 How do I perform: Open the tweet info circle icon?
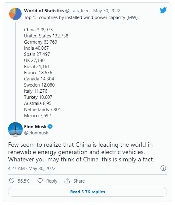point(163,168)
